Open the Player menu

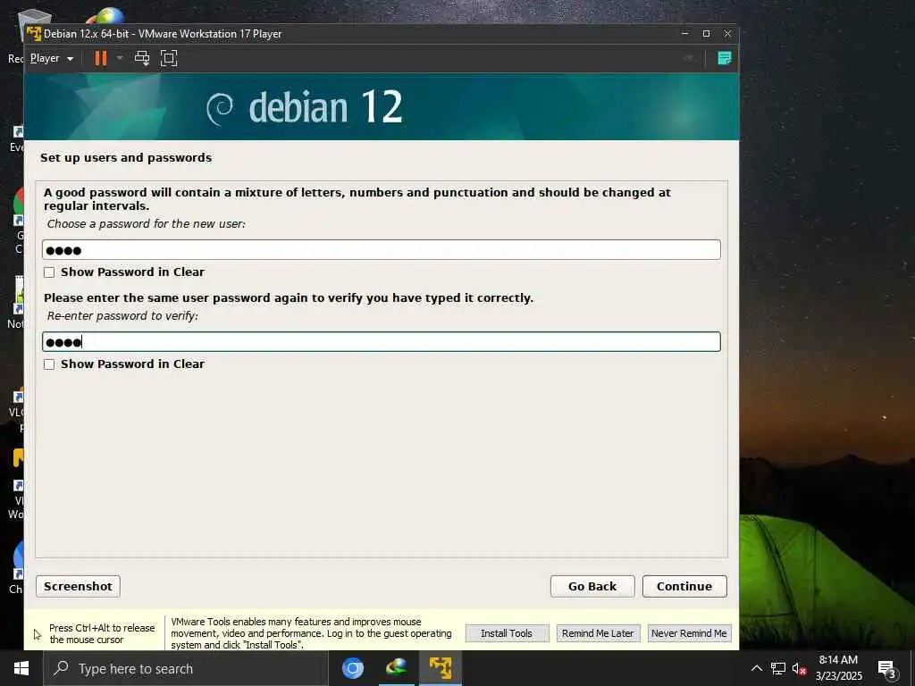tap(51, 58)
